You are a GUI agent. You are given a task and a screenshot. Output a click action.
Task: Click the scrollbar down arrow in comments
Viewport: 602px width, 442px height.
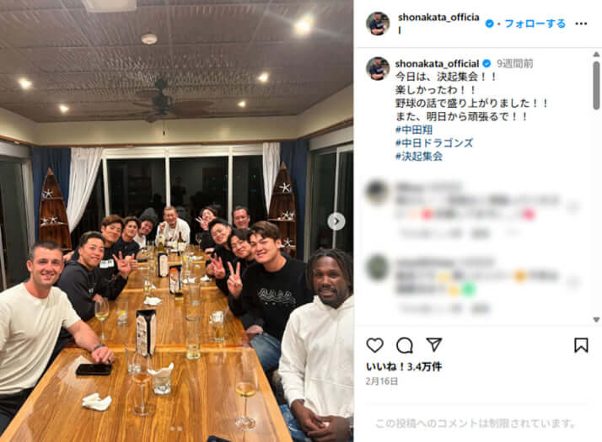pyautogui.click(x=596, y=319)
